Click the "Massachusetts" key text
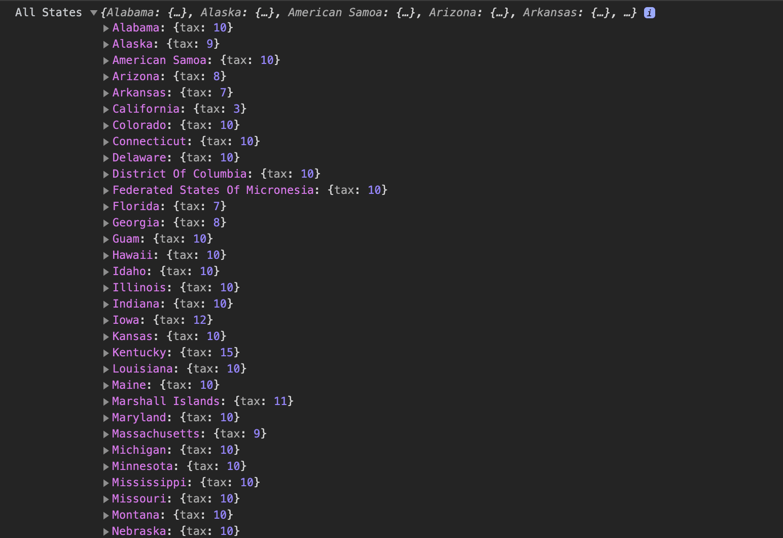Image resolution: width=783 pixels, height=538 pixels. coord(156,433)
